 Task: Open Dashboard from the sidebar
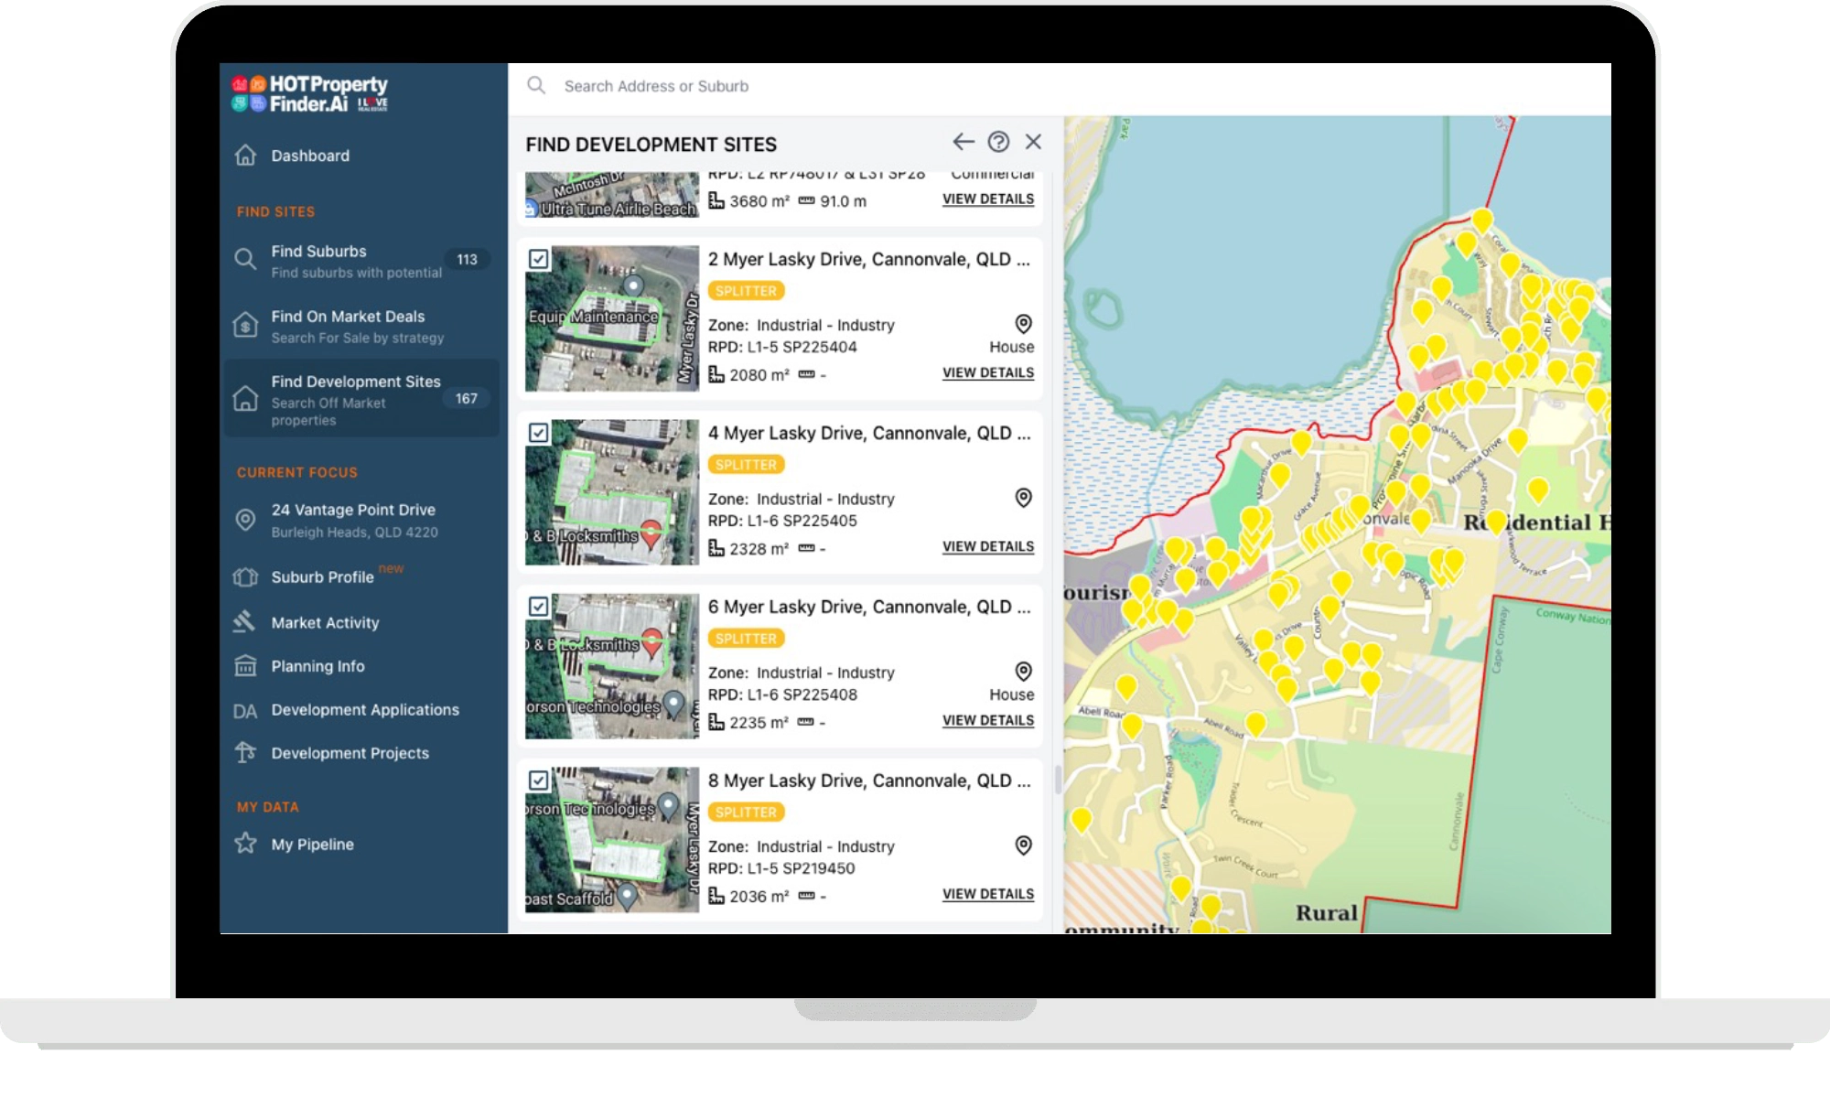tap(309, 156)
